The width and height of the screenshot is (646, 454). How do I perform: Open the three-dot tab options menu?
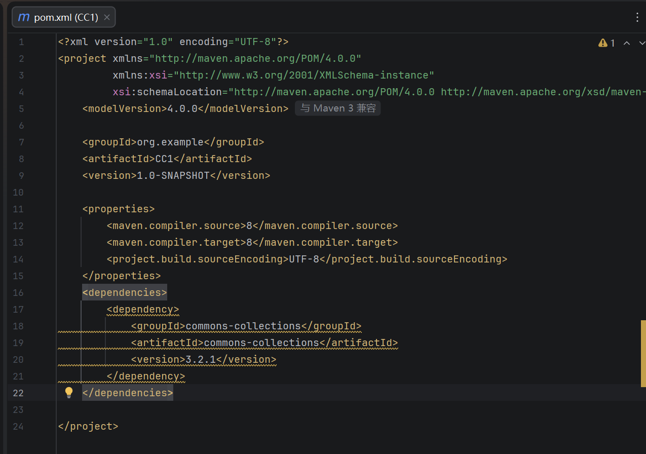coord(637,17)
